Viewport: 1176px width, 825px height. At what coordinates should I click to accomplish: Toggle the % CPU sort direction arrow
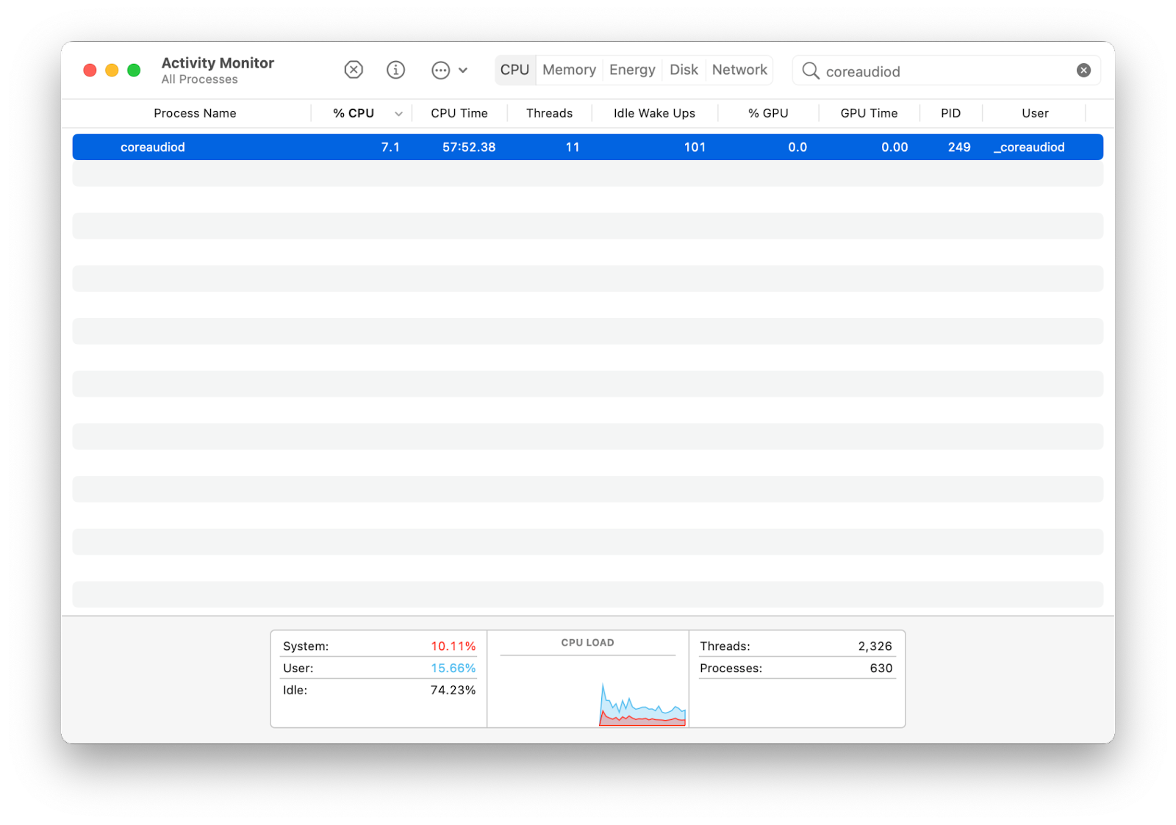point(398,114)
